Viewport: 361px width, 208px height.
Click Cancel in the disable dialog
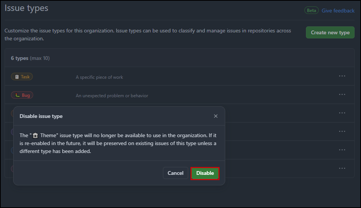point(175,173)
